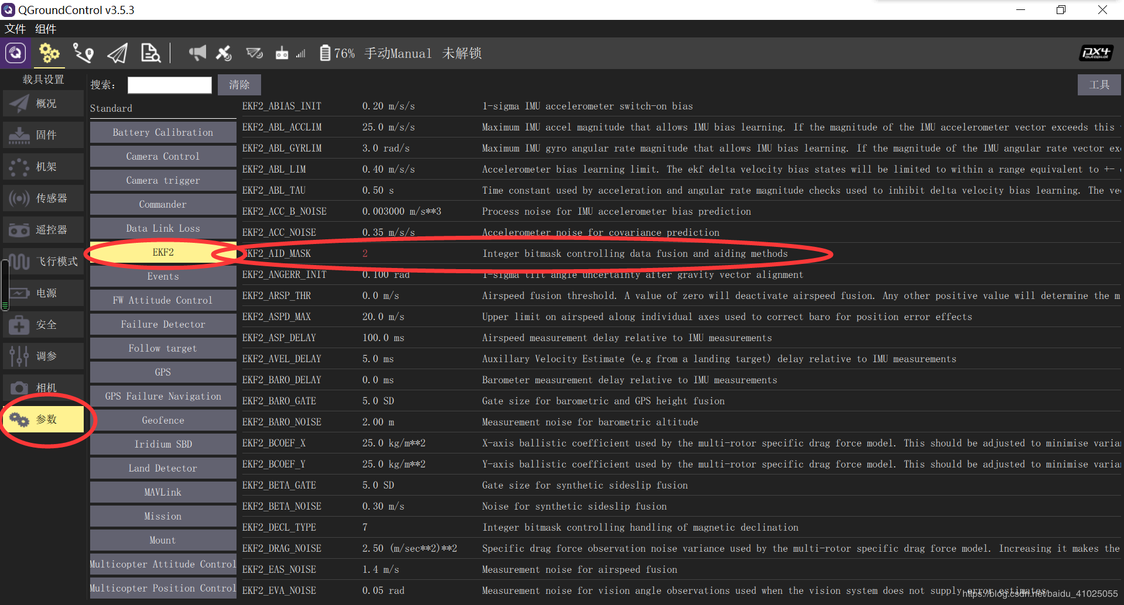Screen dimensions: 1124x605
Task: Open the 组件 menu
Action: [x=46, y=29]
